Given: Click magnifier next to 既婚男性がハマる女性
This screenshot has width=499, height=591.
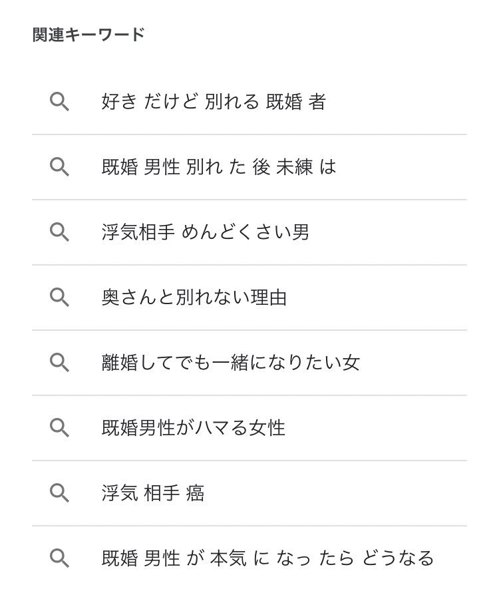Looking at the screenshot, I should (x=60, y=428).
